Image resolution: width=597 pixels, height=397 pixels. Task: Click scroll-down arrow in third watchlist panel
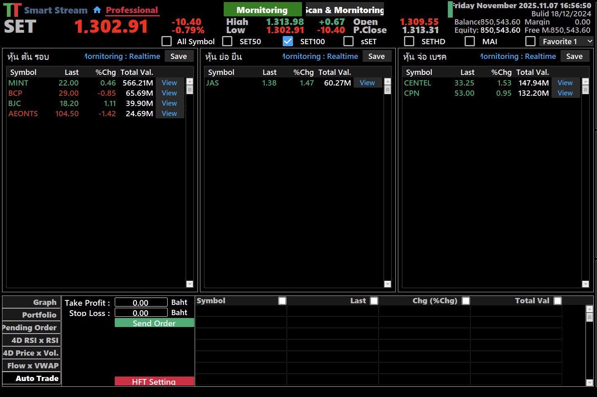(586, 284)
